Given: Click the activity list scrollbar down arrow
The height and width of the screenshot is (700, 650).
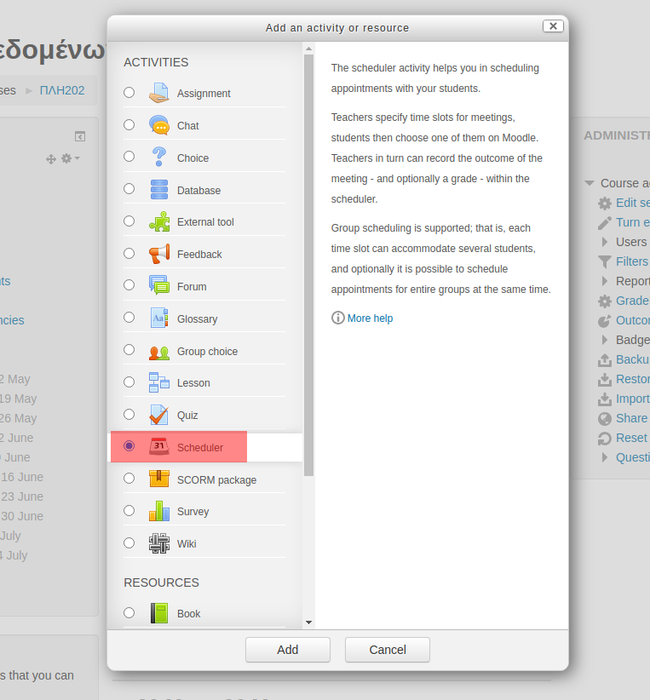Looking at the screenshot, I should pyautogui.click(x=308, y=623).
